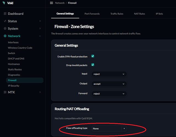The width and height of the screenshot is (176, 137).
Task: Toggle the hamburger menu icon
Action: pos(51,3)
